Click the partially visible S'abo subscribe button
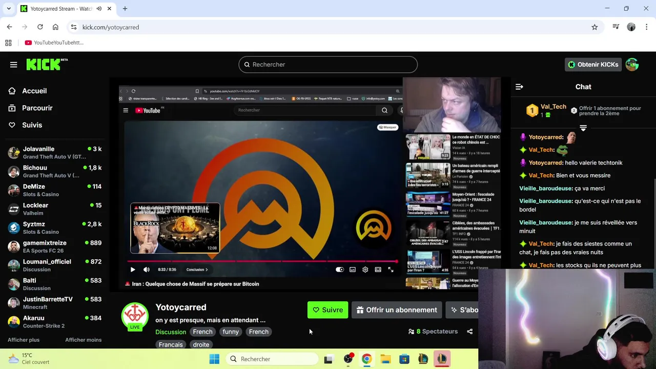This screenshot has height=369, width=656. 462,310
